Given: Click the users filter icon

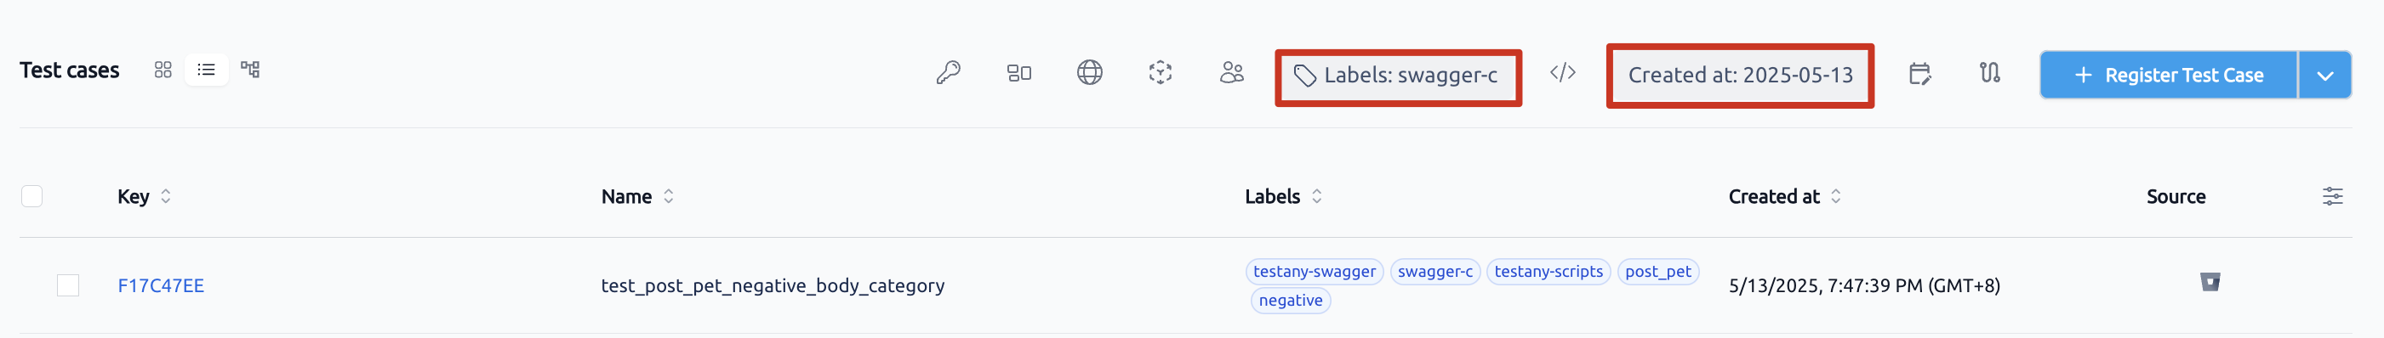Looking at the screenshot, I should click(1231, 73).
